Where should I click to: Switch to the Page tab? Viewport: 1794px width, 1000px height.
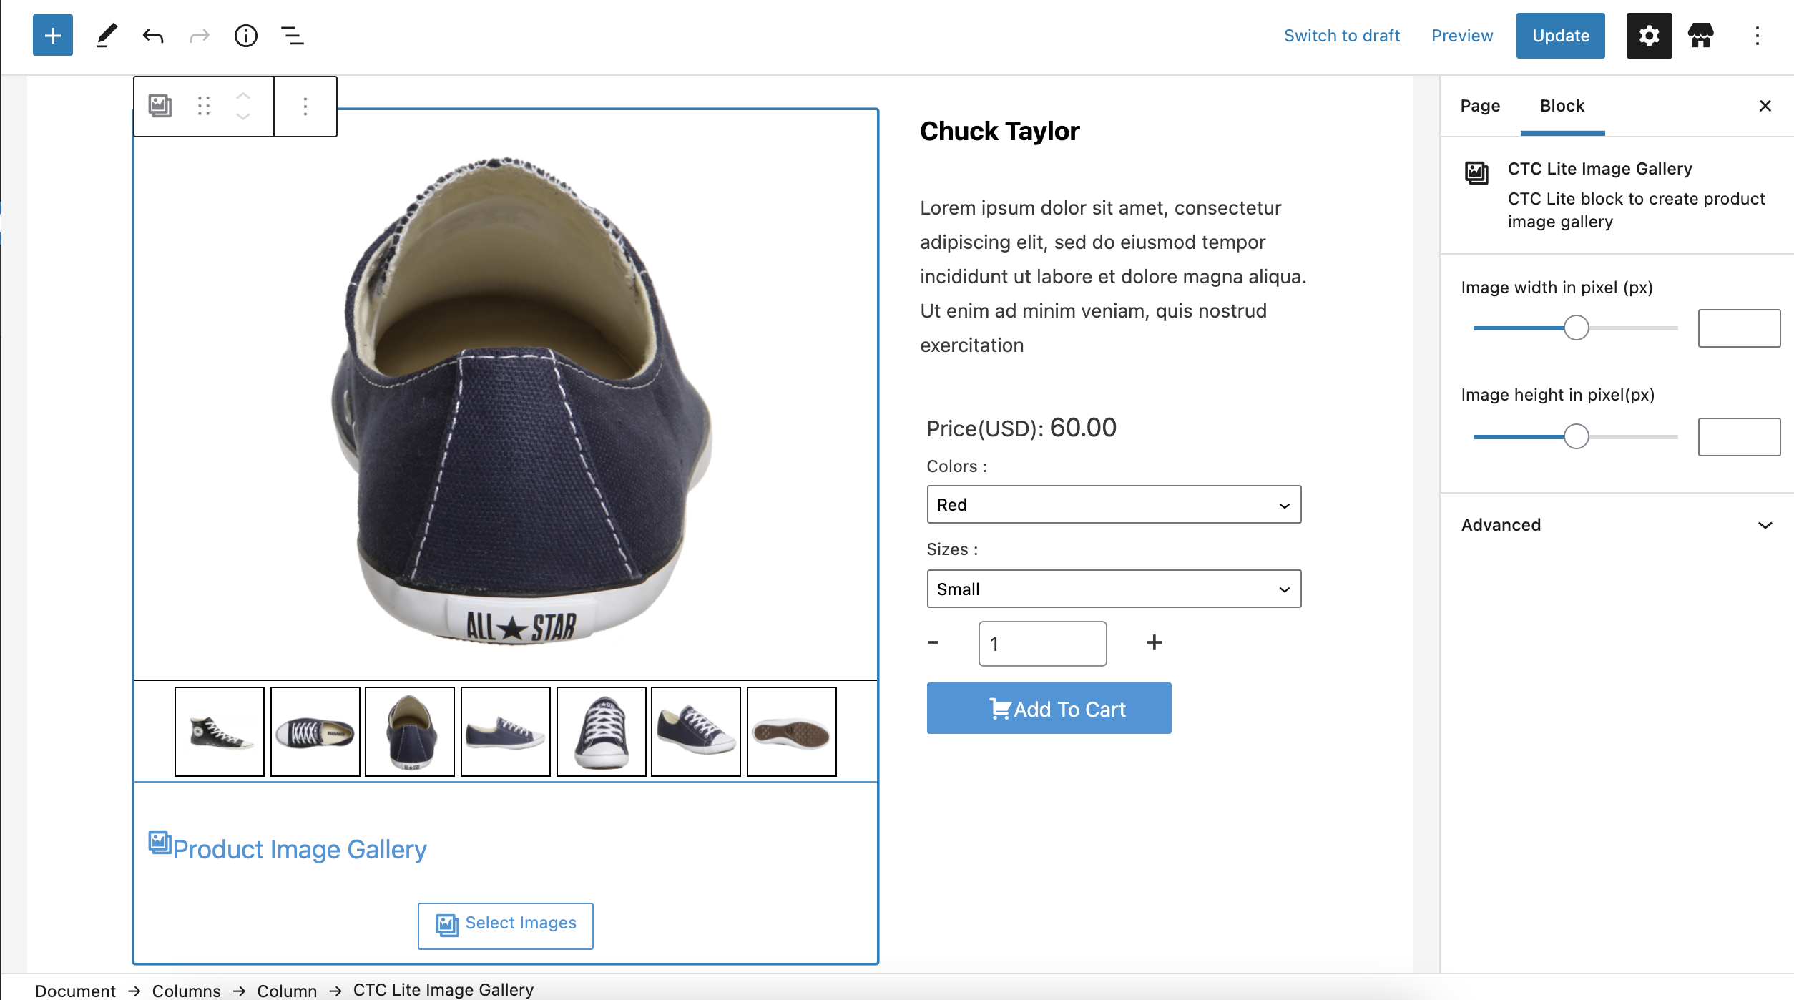(x=1480, y=106)
